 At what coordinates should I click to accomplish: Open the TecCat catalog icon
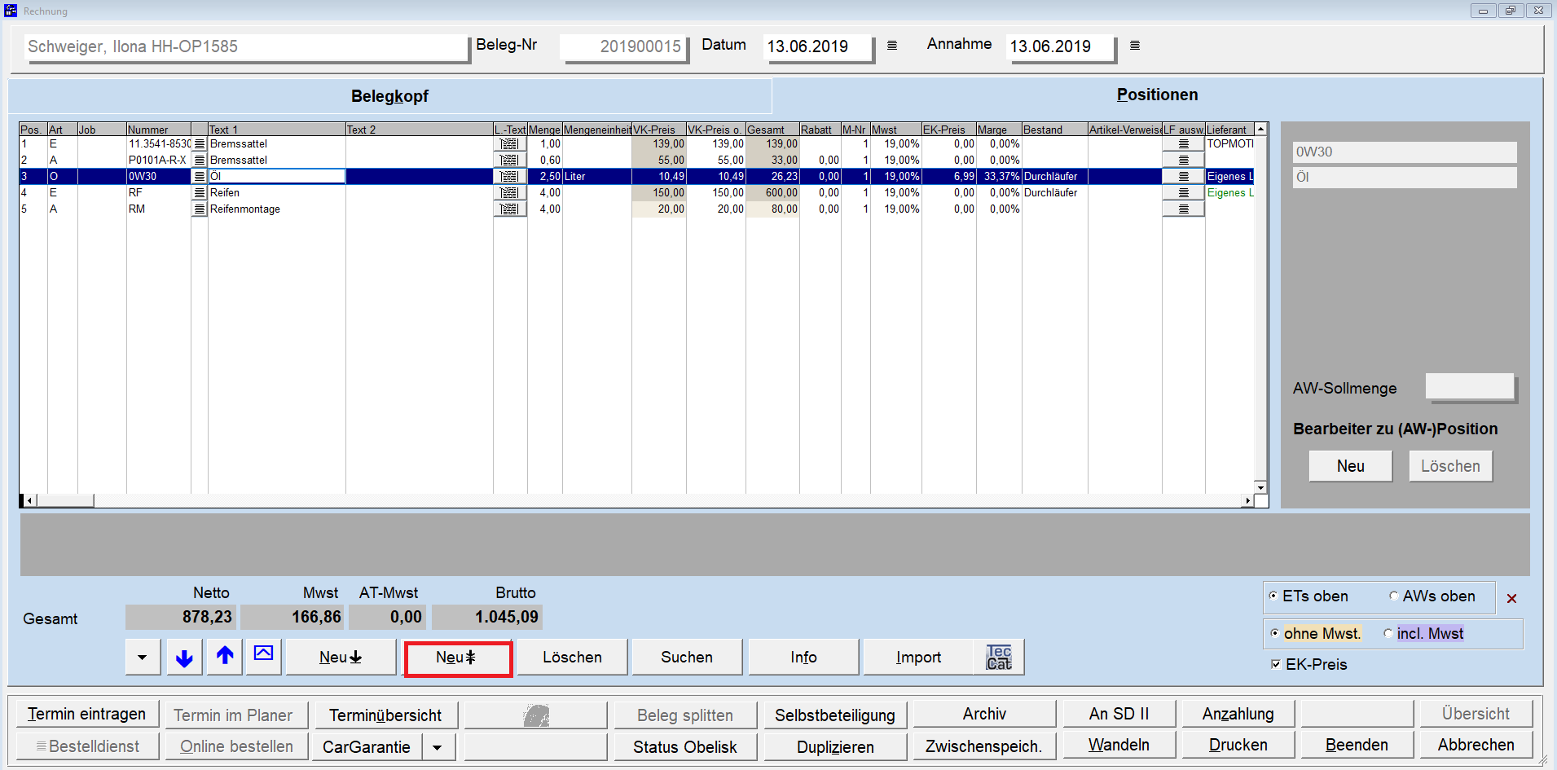(999, 657)
